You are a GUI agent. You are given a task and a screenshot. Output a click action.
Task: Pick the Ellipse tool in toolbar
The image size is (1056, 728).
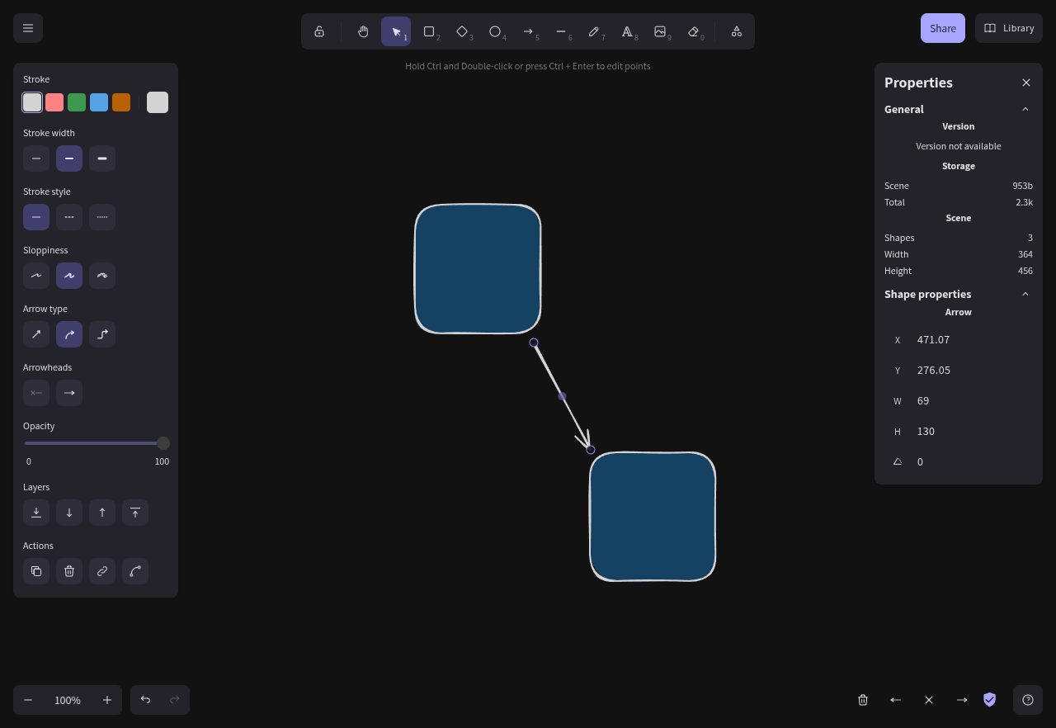point(495,31)
